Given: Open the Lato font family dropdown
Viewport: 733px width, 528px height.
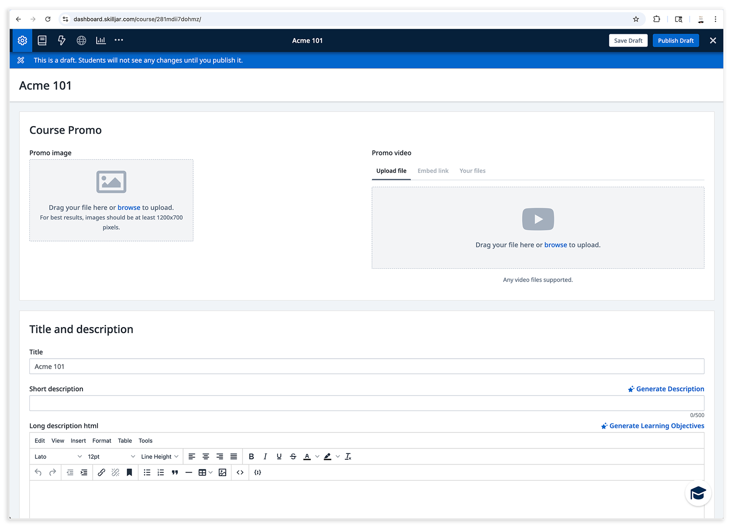Looking at the screenshot, I should [58, 457].
